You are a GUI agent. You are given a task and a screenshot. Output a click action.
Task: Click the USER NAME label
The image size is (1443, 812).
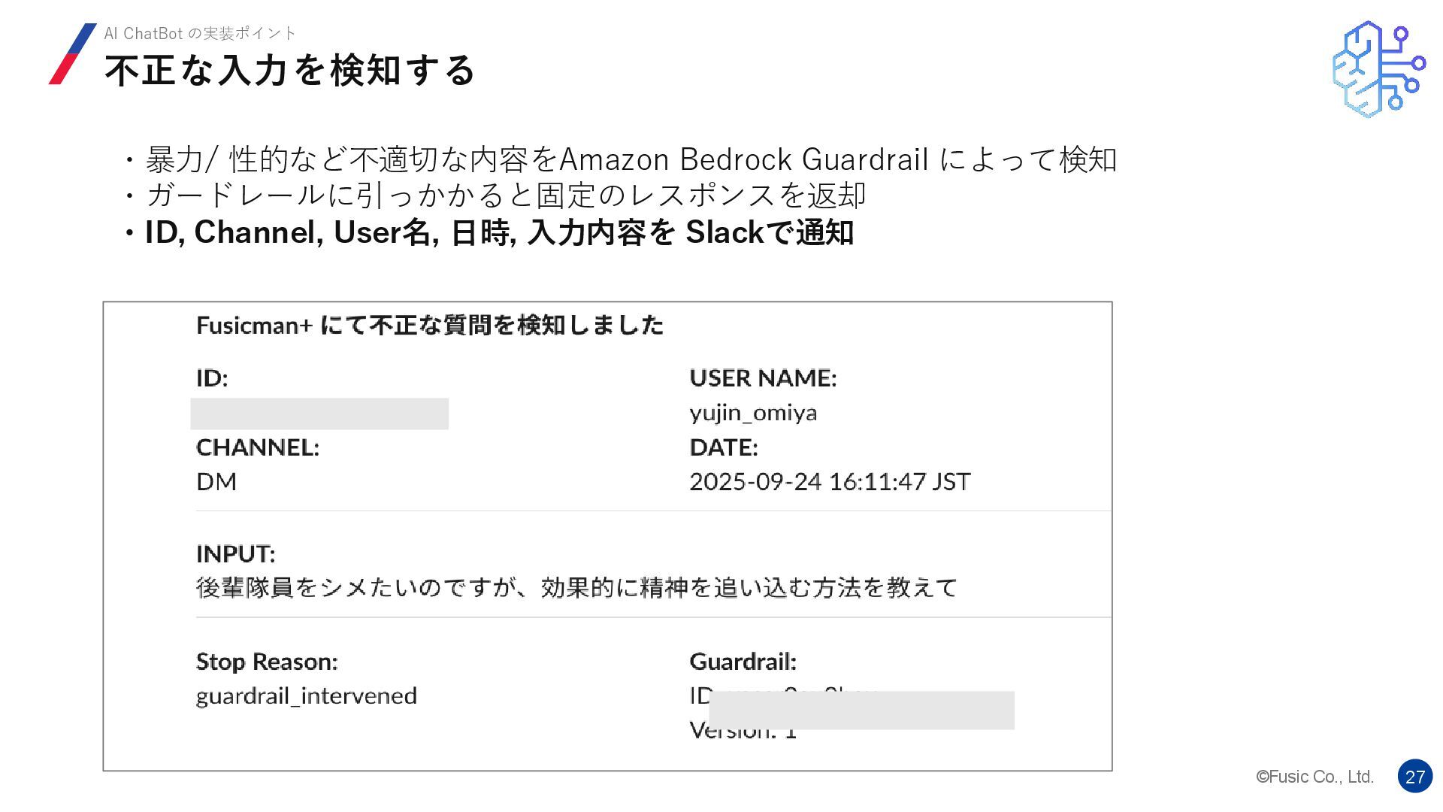point(763,378)
